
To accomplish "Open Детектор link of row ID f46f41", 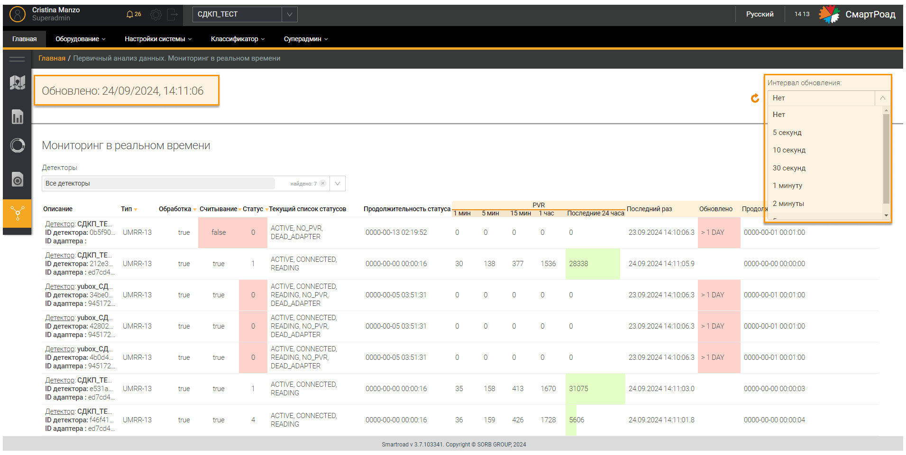I will pos(60,411).
